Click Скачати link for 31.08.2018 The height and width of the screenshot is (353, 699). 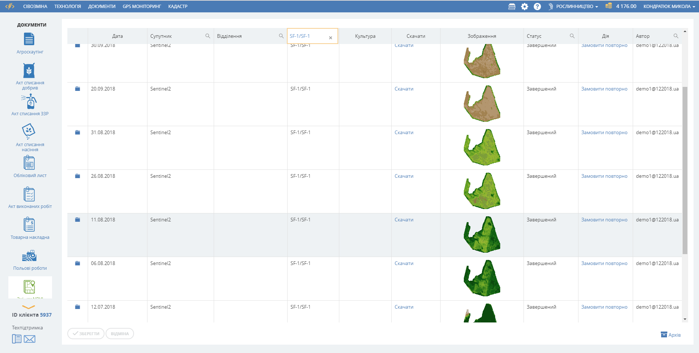coord(404,133)
